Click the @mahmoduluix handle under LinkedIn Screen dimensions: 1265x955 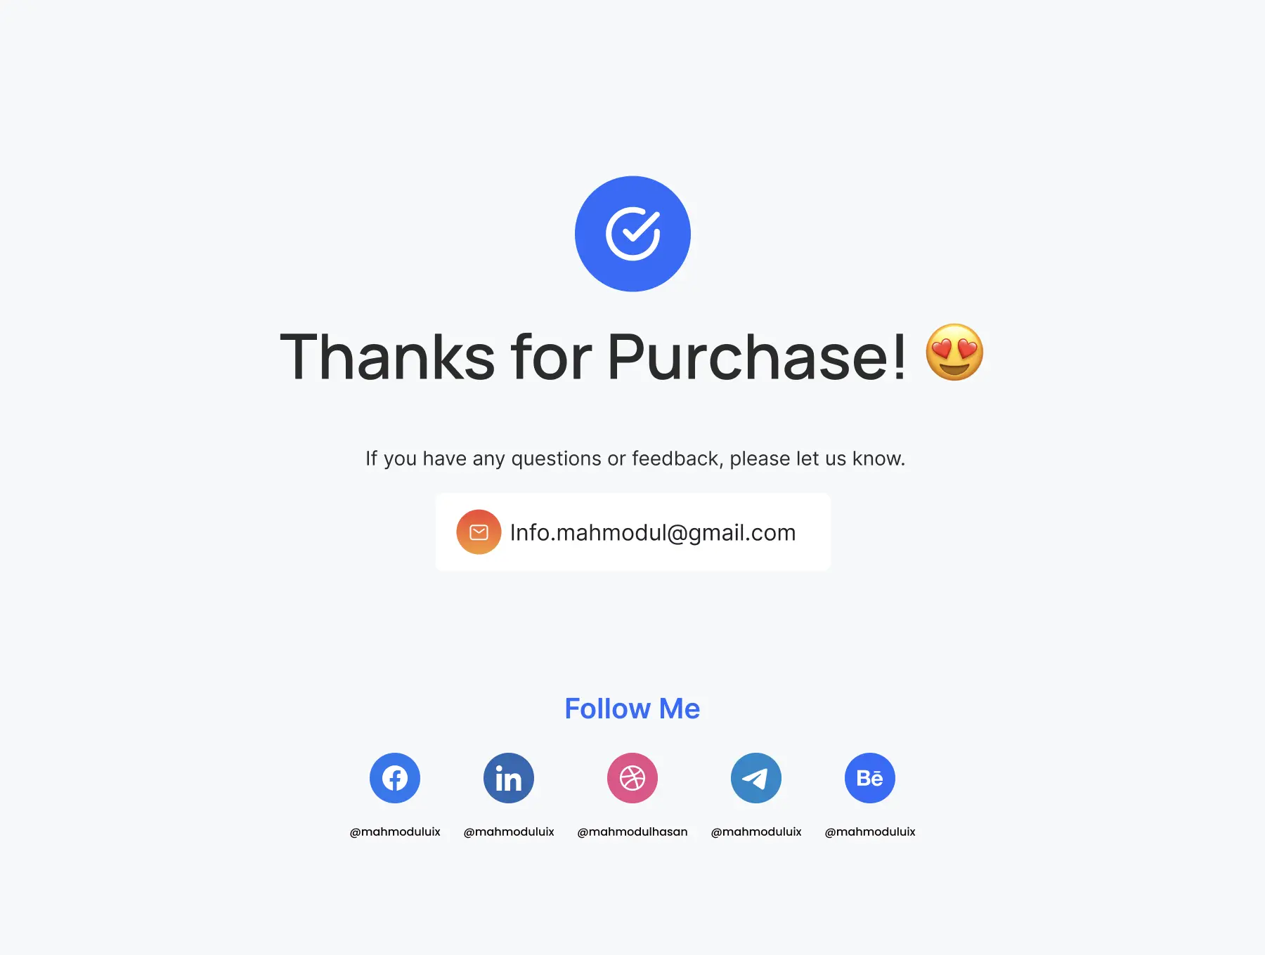509,831
